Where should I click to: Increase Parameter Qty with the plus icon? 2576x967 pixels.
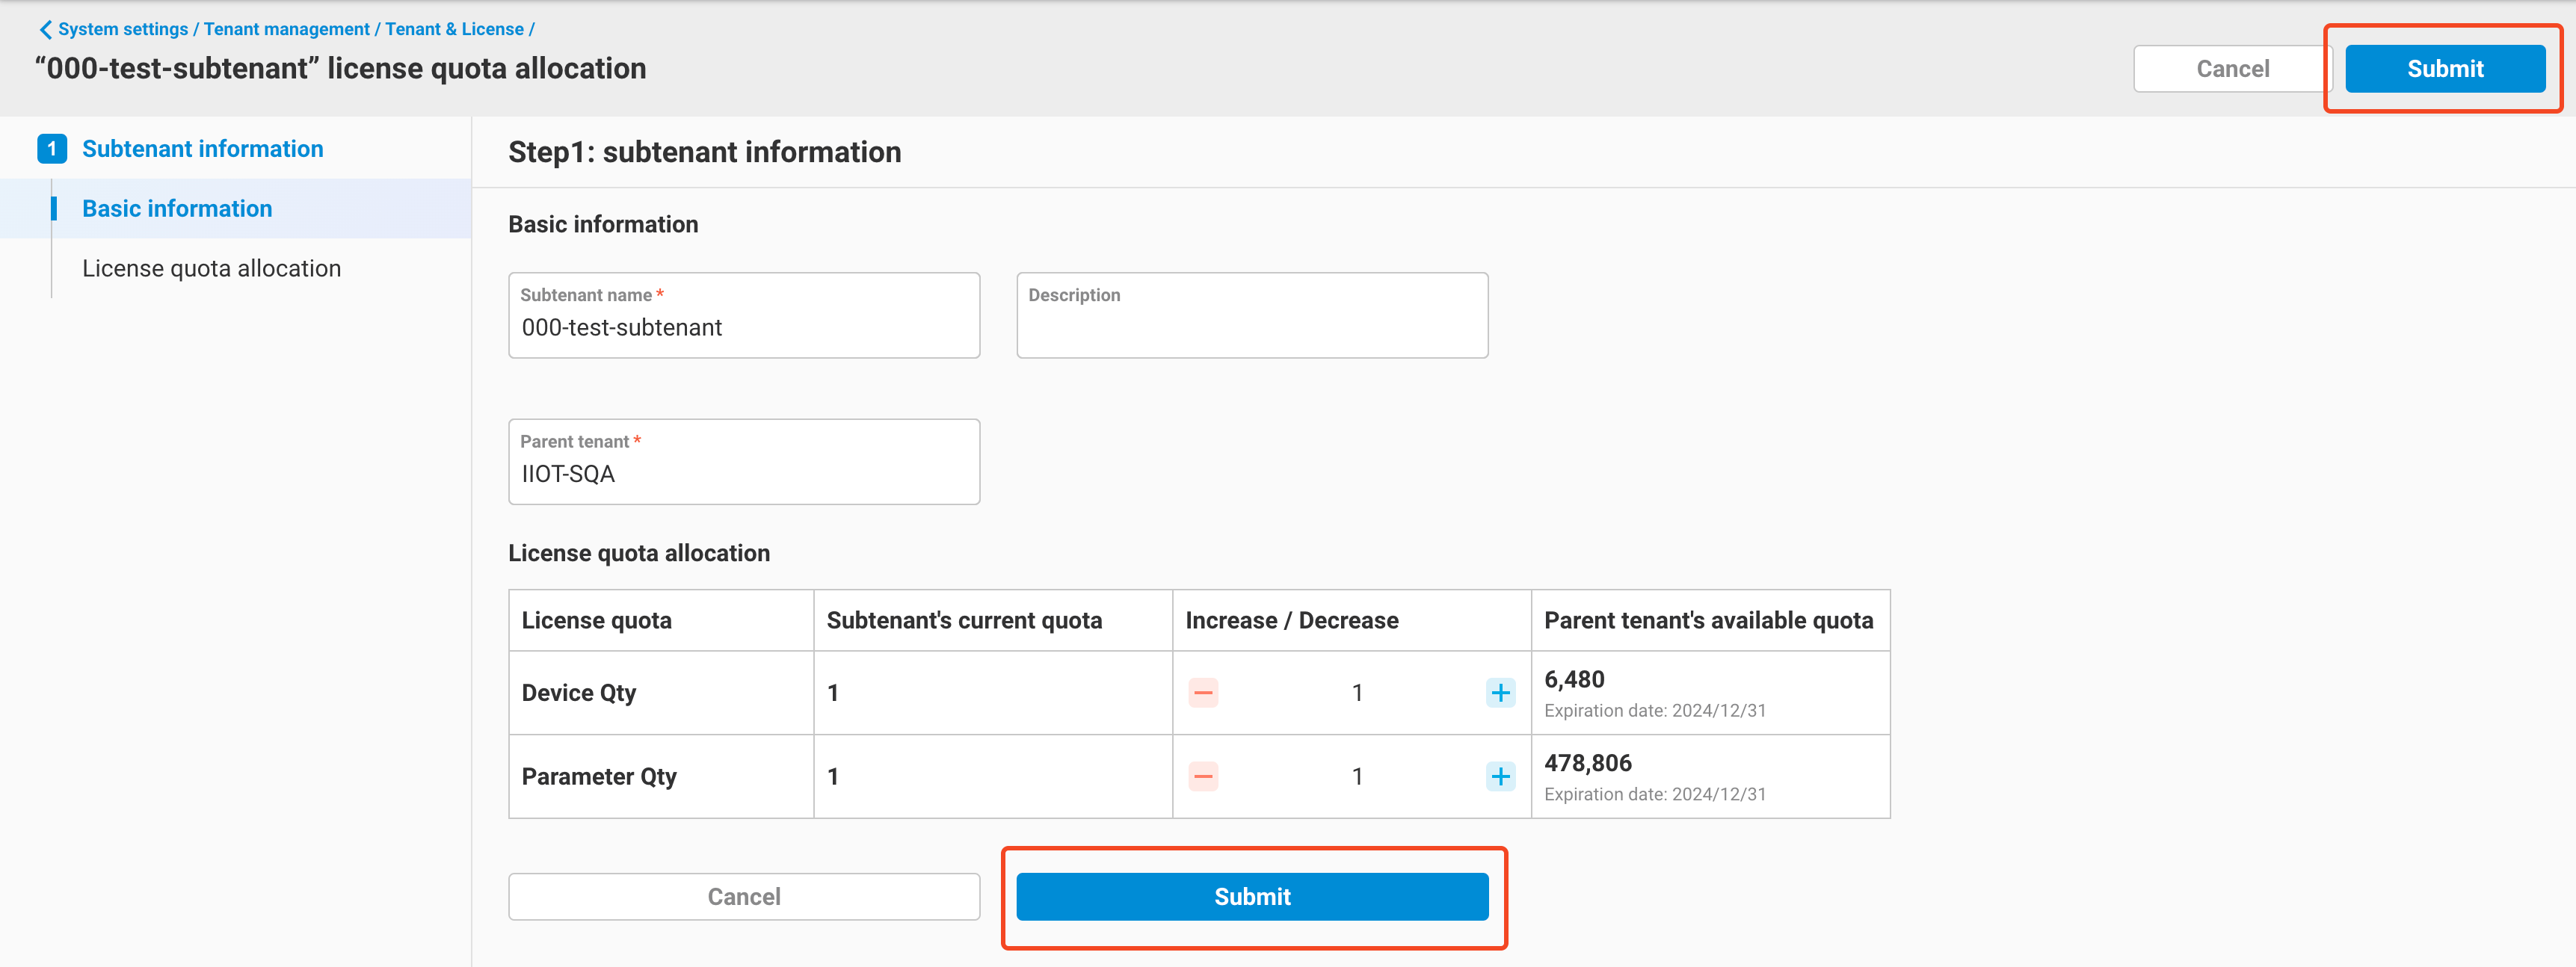tap(1500, 776)
